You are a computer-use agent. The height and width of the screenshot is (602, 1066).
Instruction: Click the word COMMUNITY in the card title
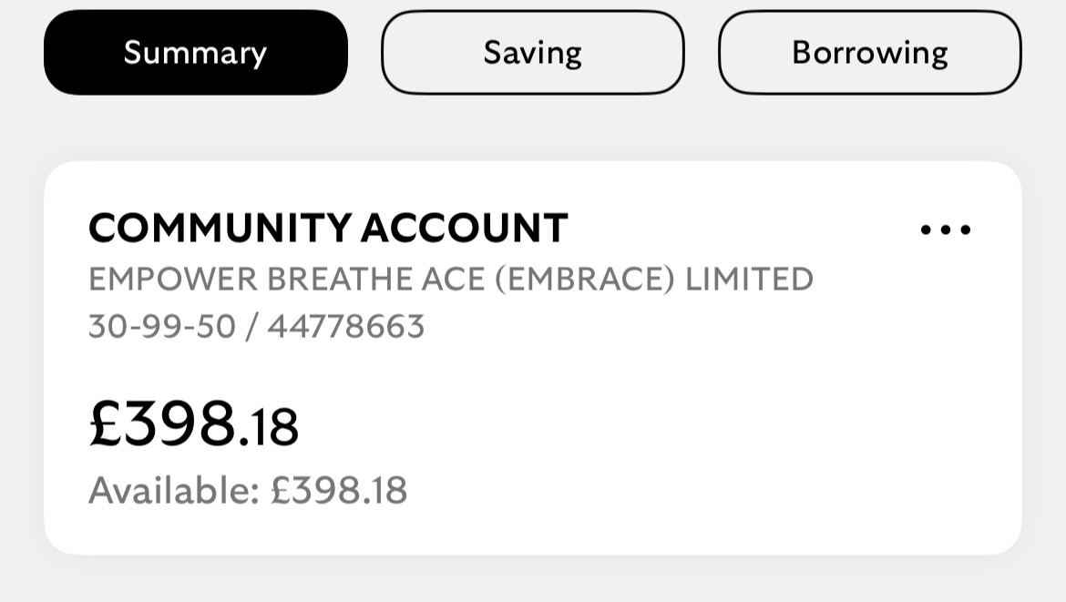pos(220,228)
